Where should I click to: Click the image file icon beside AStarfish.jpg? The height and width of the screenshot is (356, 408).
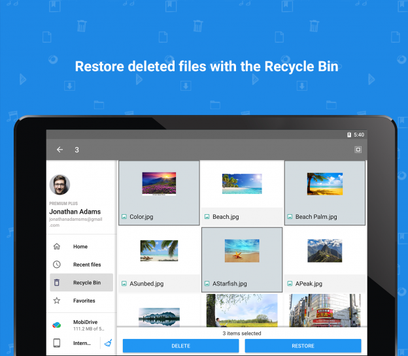(207, 283)
